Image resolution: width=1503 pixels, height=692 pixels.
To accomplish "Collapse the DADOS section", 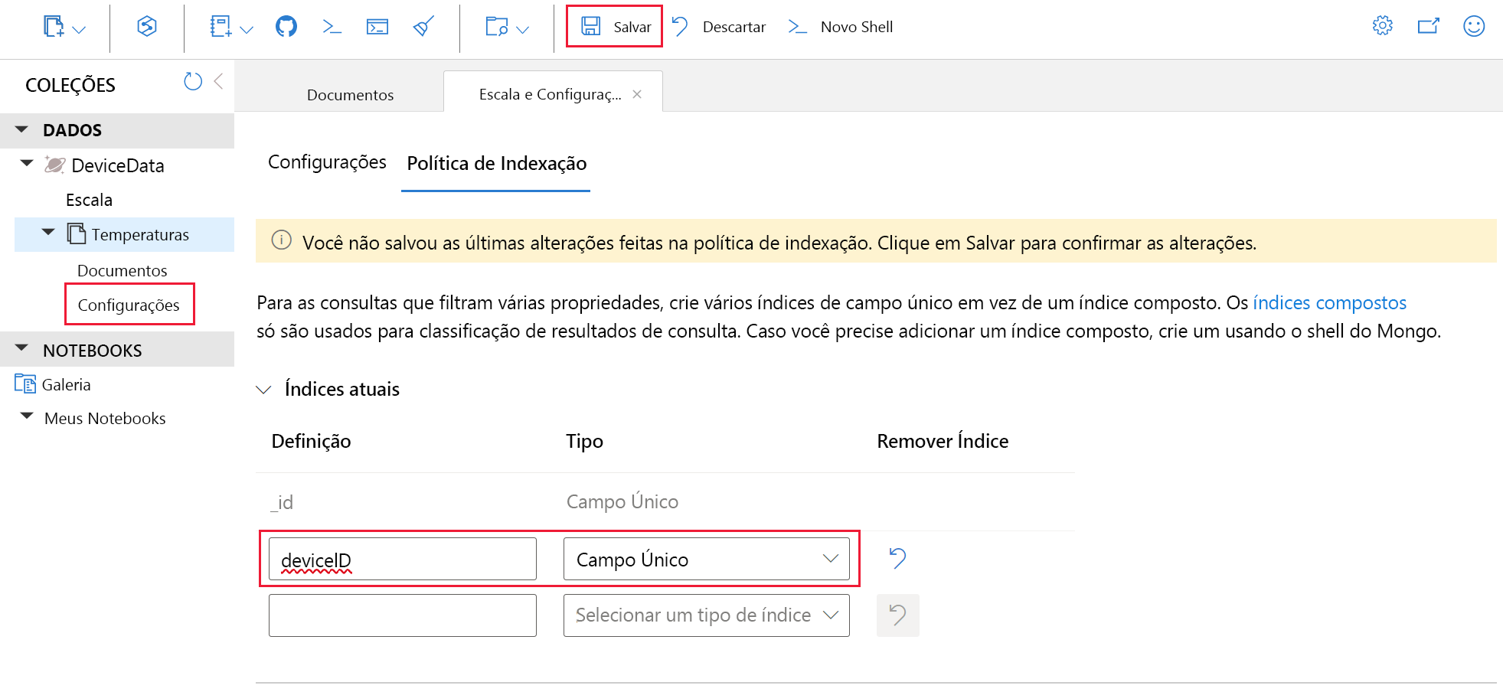I will 21,129.
